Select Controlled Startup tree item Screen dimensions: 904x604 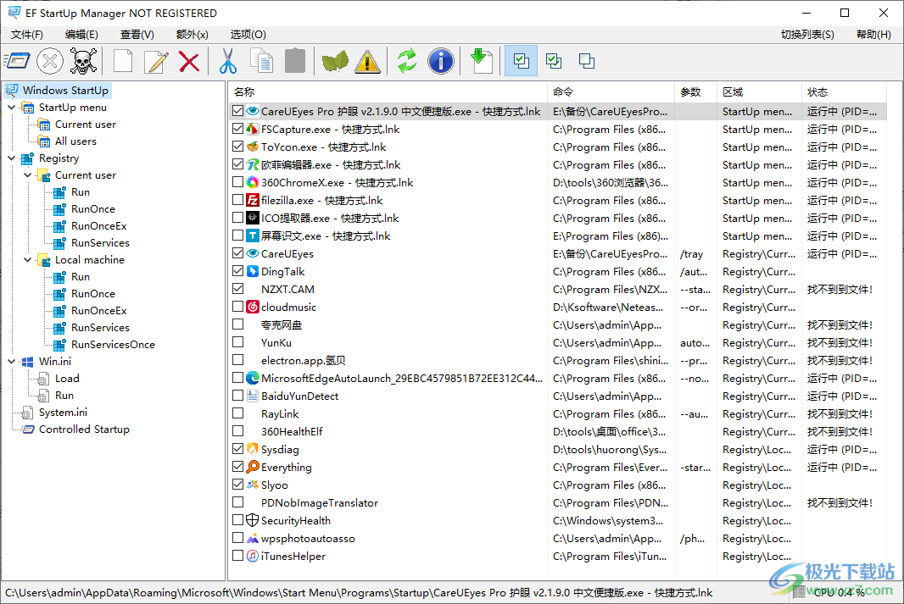[84, 429]
